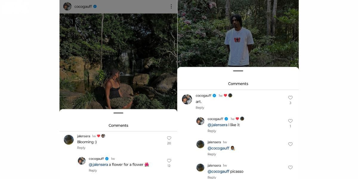This screenshot has width=358, height=179.
Task: Toggle the like heart on jalensera's "@cocogauff" comment
Action: [290, 144]
